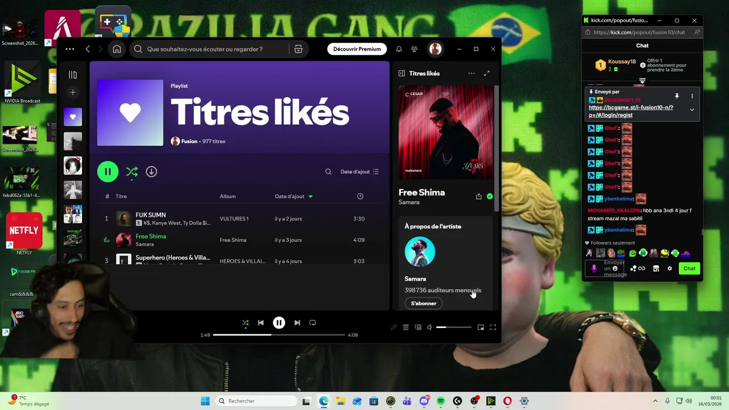The image size is (729, 410).
Task: Open the play queue icon
Action: point(406,327)
